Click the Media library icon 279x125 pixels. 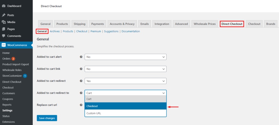coord(4,22)
